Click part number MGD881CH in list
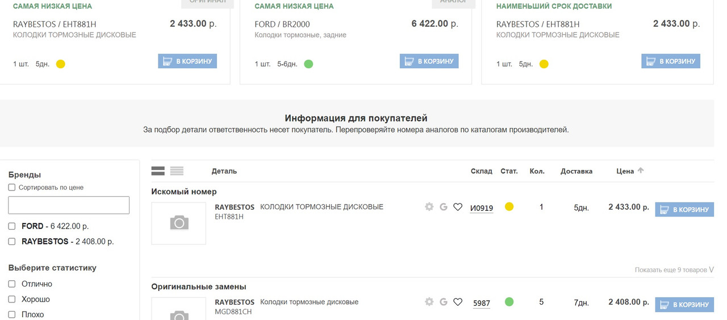The height and width of the screenshot is (320, 727). 233,311
